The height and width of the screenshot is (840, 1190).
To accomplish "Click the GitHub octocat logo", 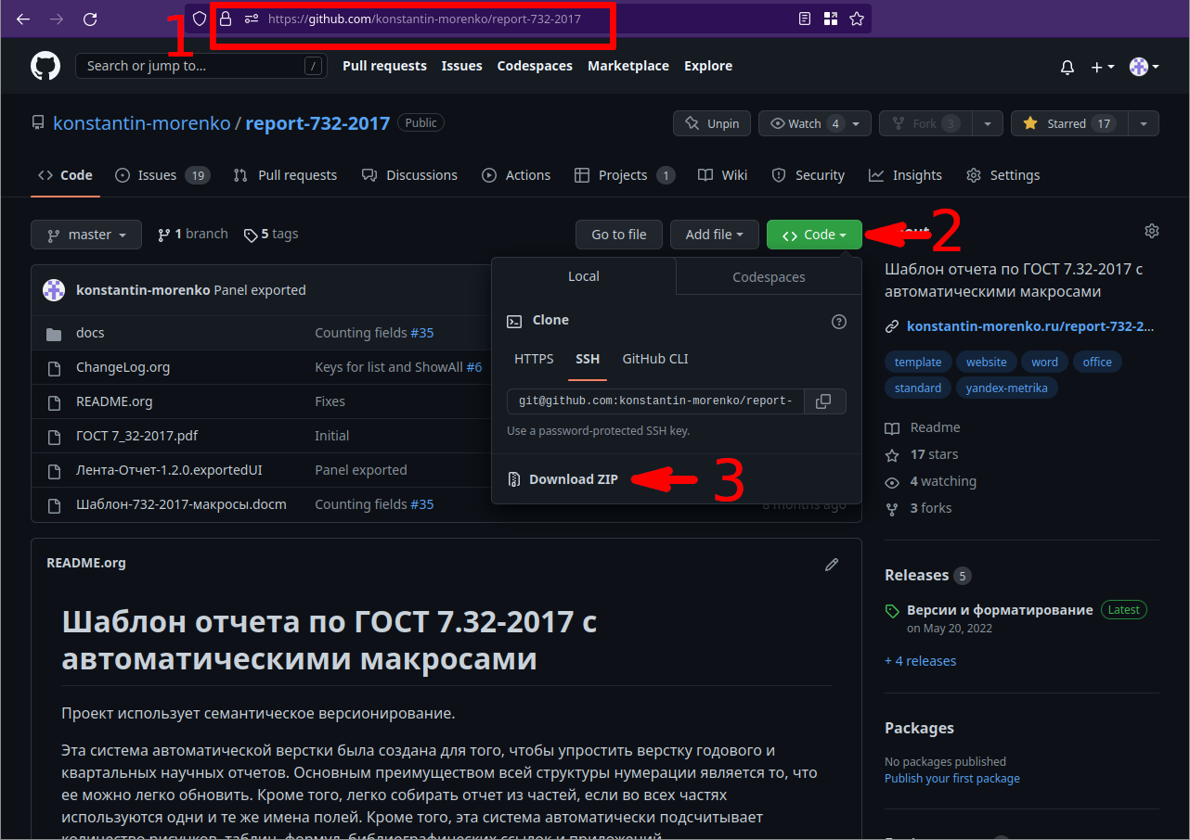I will pos(45,66).
